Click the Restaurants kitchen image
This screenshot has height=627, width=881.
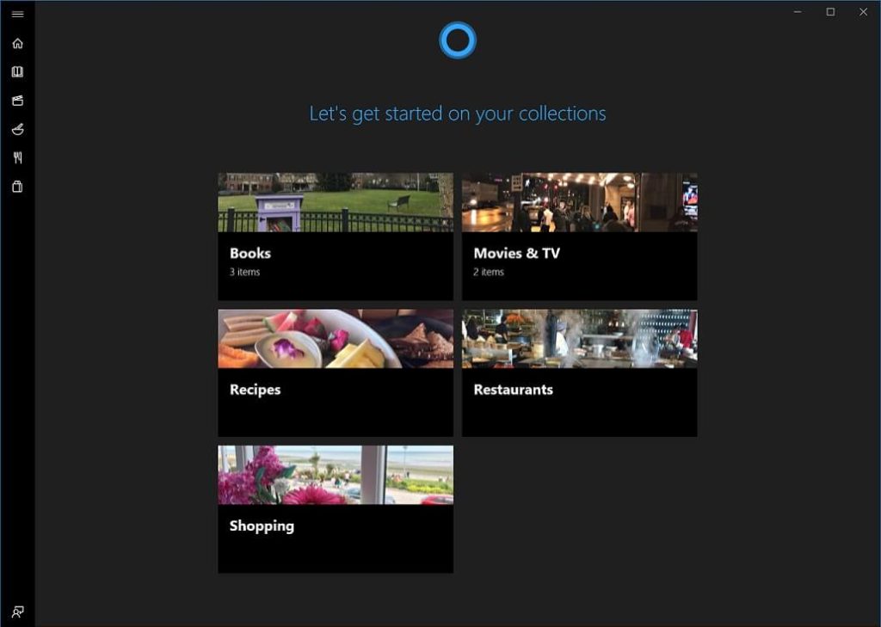579,338
